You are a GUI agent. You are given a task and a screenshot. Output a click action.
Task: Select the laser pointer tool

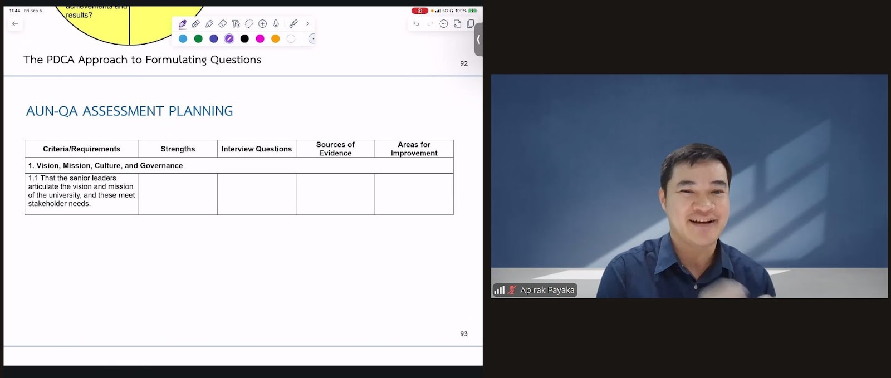293,24
